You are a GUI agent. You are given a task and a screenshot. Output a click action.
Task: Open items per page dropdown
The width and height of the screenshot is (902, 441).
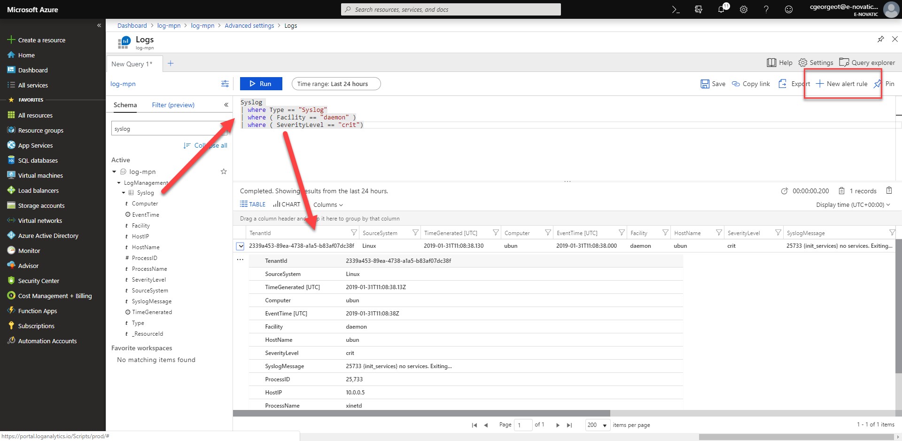pos(598,425)
